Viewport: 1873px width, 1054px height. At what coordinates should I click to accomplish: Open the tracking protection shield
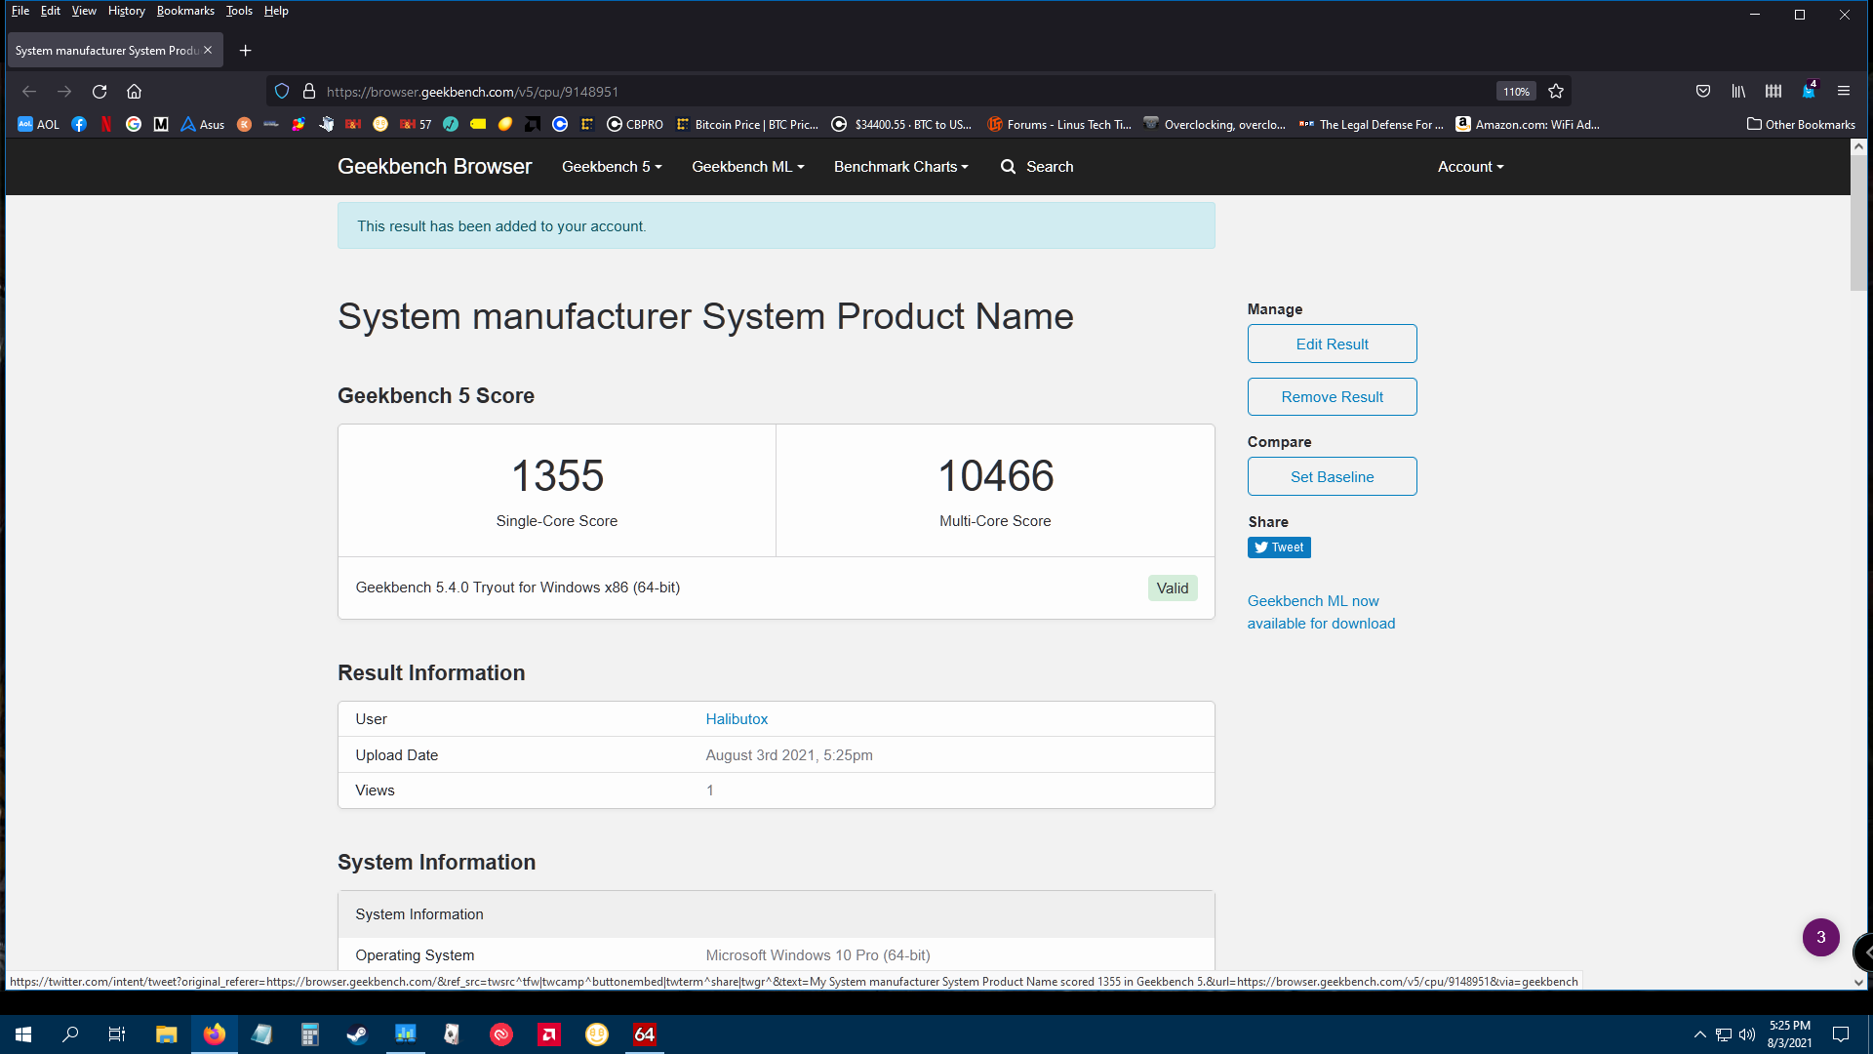[x=282, y=91]
